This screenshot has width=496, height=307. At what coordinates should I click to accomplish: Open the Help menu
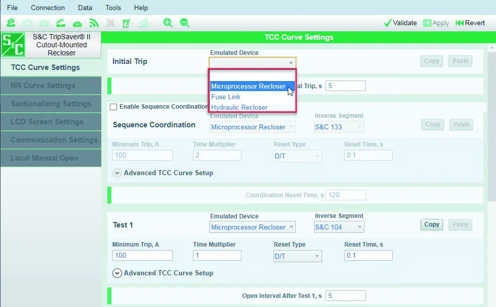(141, 8)
